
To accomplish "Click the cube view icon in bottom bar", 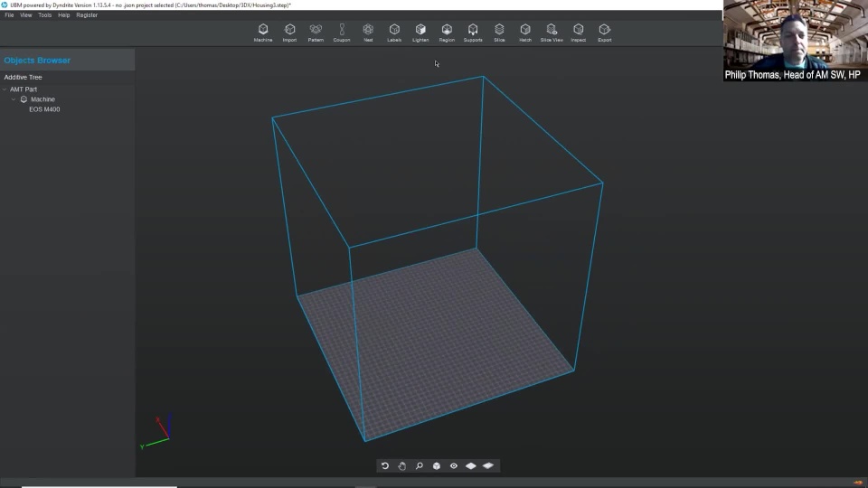I will coord(436,466).
